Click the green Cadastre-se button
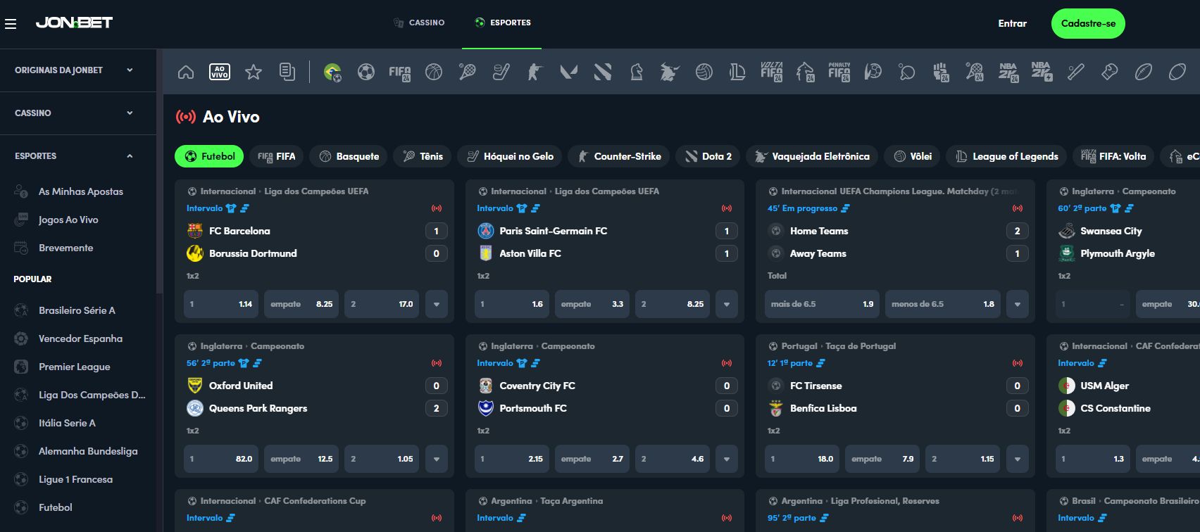The height and width of the screenshot is (532, 1200). coord(1088,23)
